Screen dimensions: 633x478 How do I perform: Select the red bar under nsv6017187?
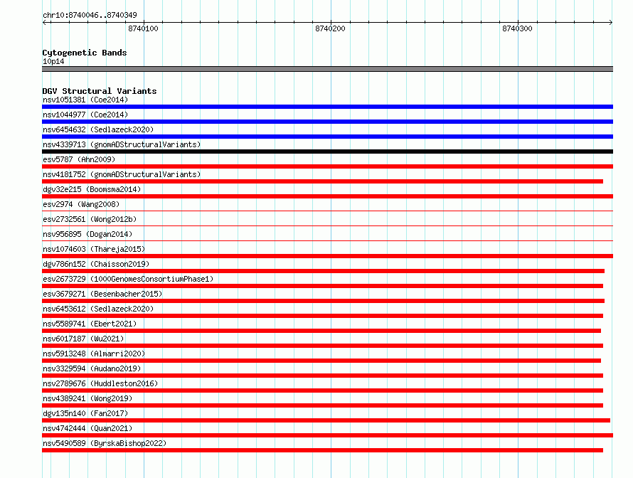click(x=323, y=346)
